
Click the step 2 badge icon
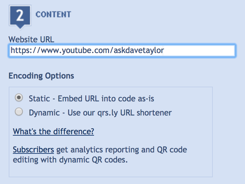pos(20,17)
